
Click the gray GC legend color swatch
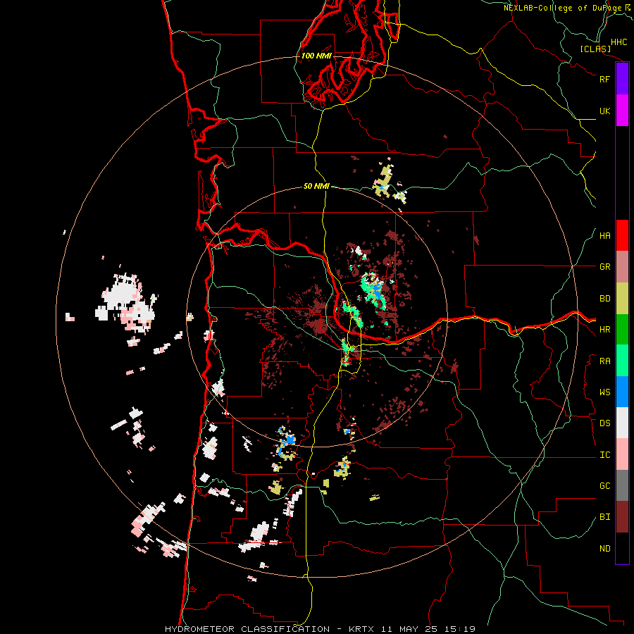(622, 485)
